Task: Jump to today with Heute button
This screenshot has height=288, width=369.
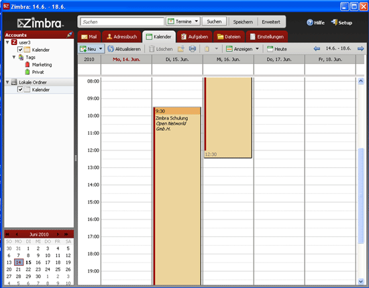Action: (277, 49)
